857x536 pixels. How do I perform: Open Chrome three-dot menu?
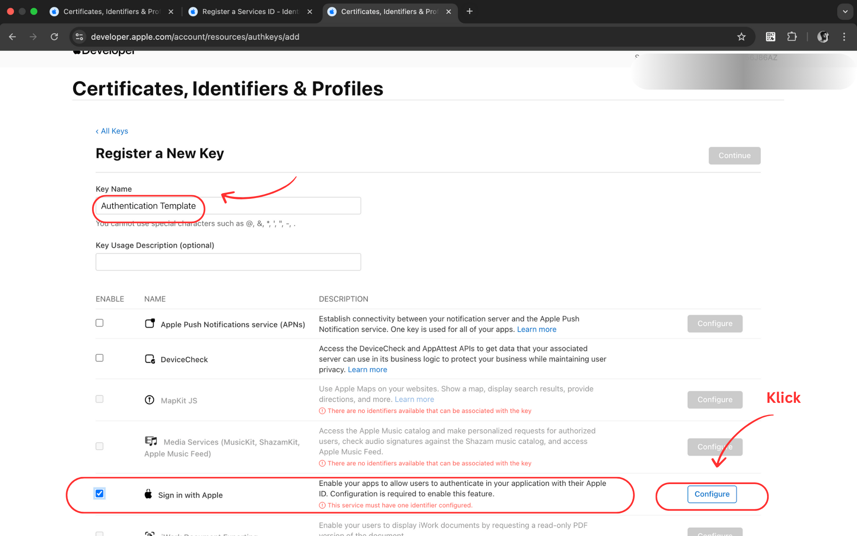click(844, 37)
